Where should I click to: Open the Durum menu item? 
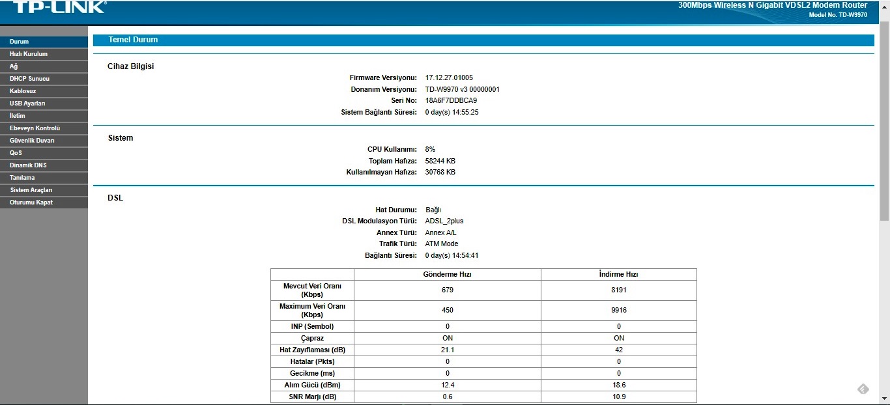(x=44, y=42)
